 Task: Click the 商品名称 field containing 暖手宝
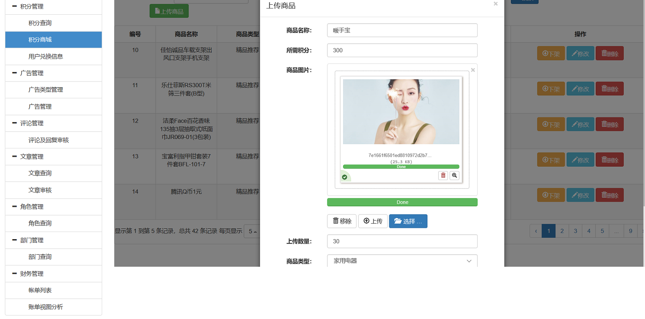click(402, 30)
